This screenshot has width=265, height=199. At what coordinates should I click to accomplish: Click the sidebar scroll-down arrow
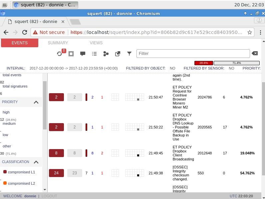[x=45, y=190]
